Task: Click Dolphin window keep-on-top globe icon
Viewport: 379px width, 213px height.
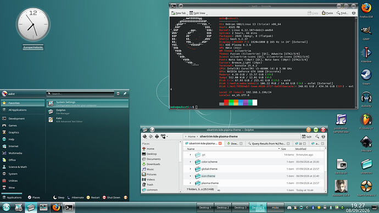Action: click(x=152, y=130)
